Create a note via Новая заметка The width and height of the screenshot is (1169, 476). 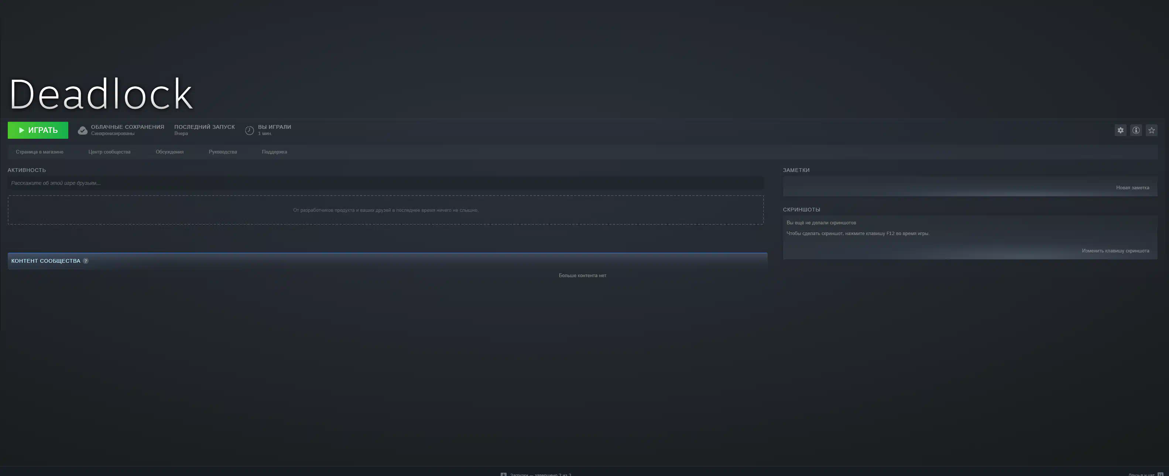coord(1133,188)
